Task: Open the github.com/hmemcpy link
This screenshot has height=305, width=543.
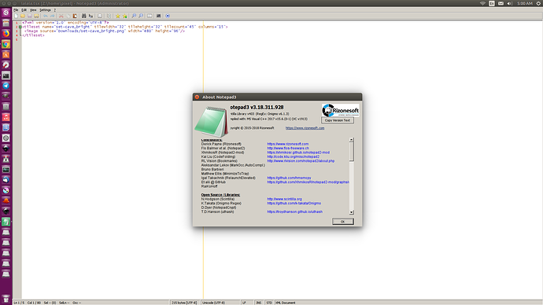Action: point(289,178)
